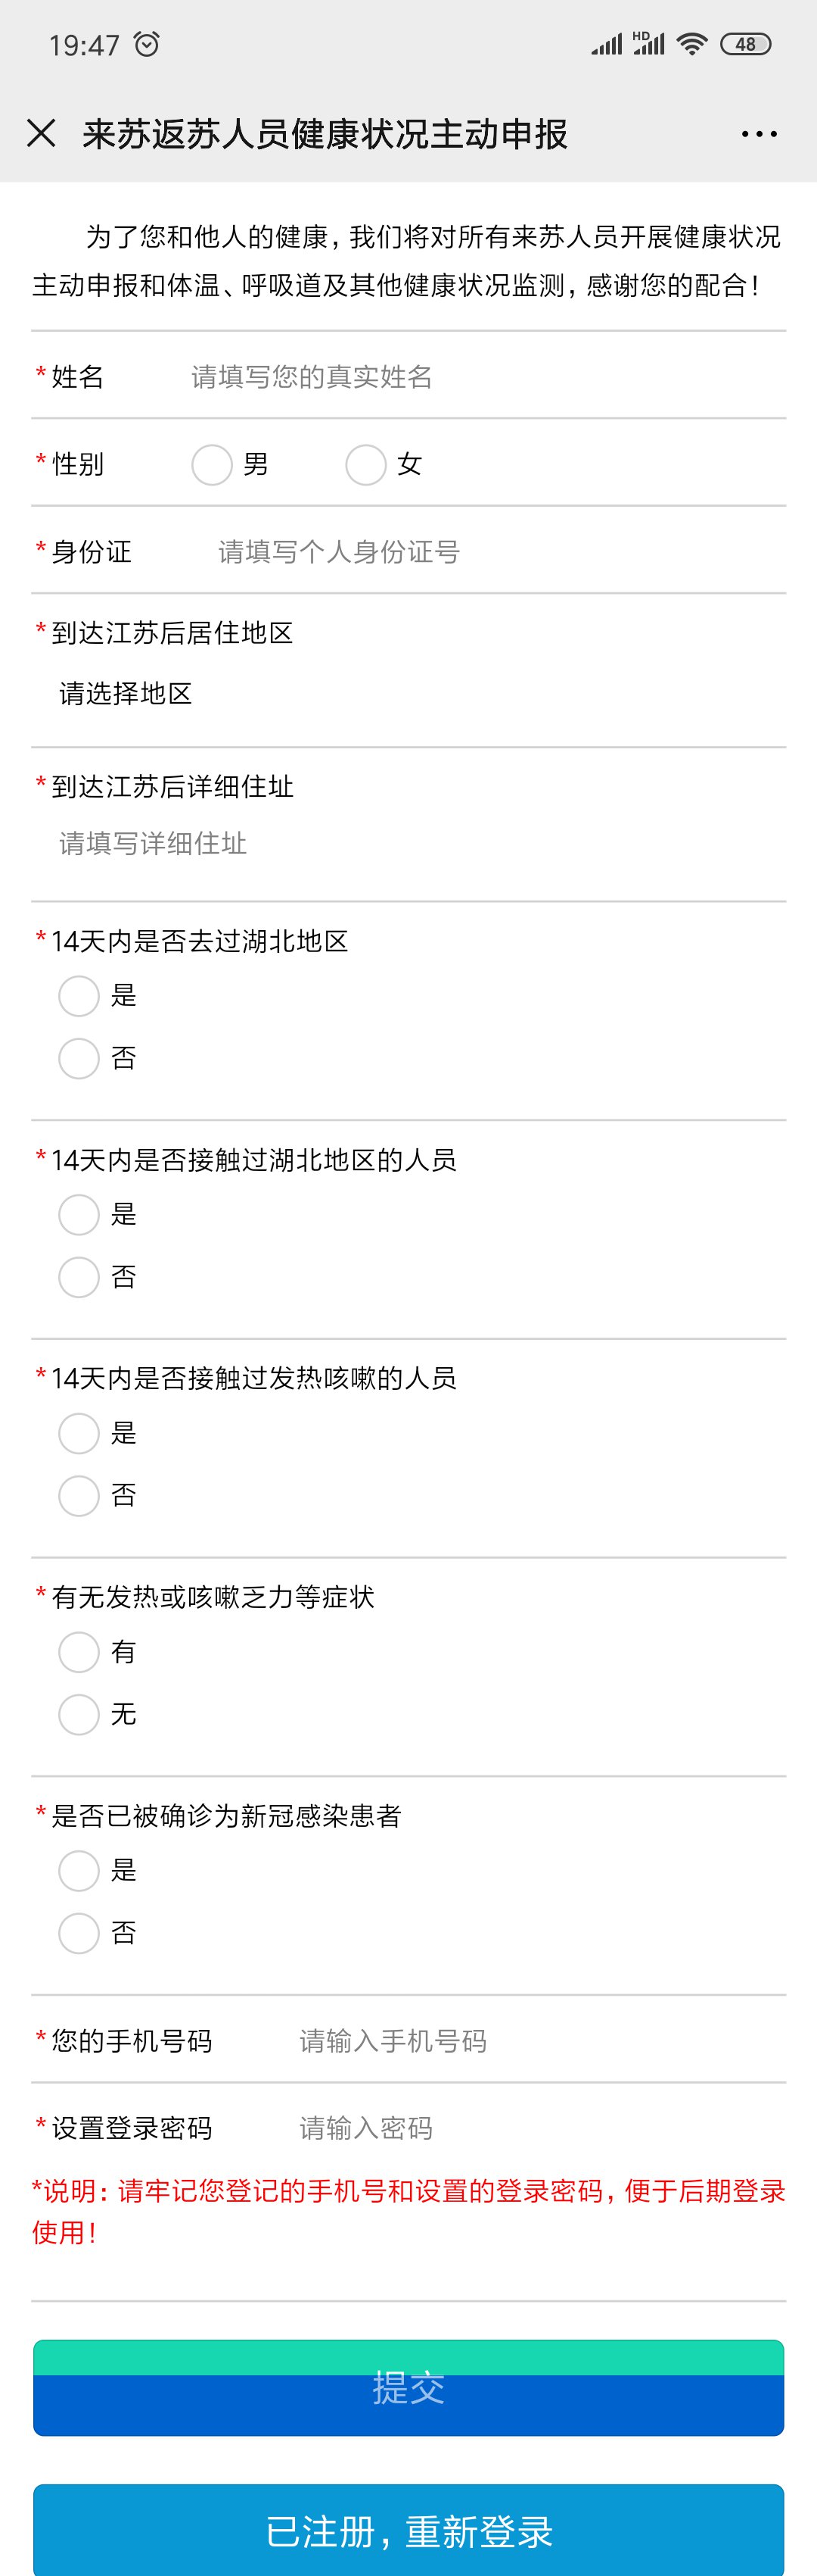This screenshot has height=2576, width=817.
Task: Tap the battery level indicator
Action: 745,44
